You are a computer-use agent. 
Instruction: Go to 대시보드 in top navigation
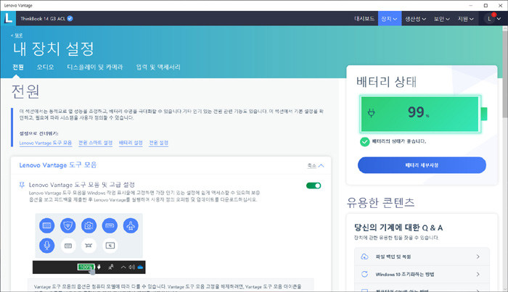click(x=364, y=19)
